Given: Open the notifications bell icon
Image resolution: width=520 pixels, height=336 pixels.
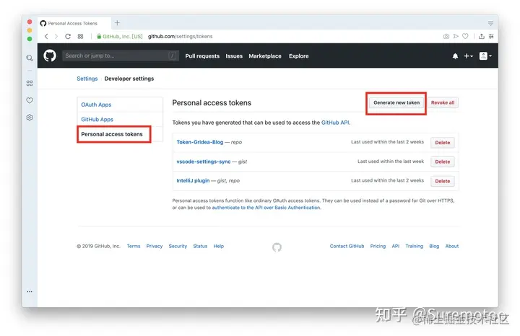Looking at the screenshot, I should [x=455, y=56].
